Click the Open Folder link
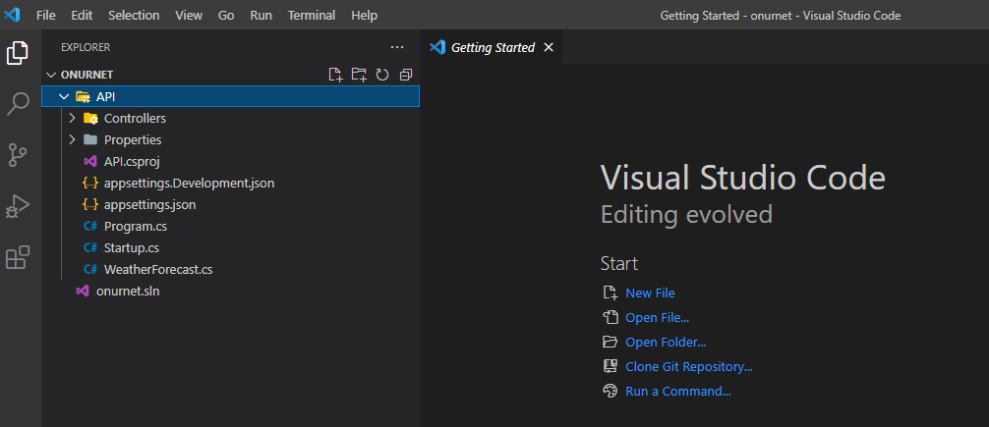Screen dimensions: 989x427 click(666, 342)
